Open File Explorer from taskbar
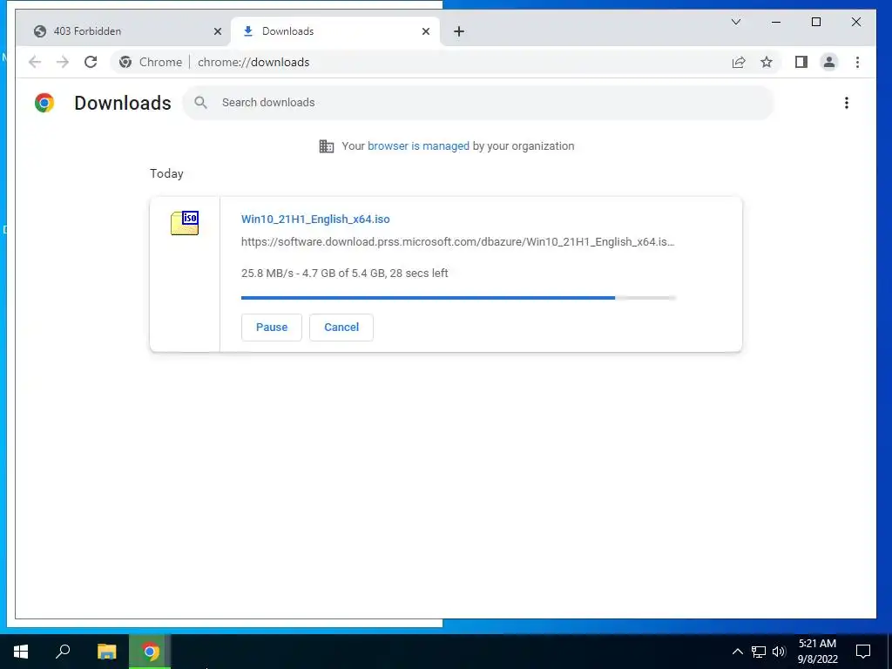 (x=107, y=652)
